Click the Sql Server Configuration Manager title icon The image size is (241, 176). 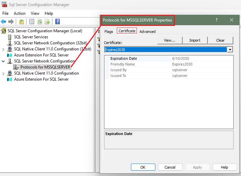click(4, 4)
